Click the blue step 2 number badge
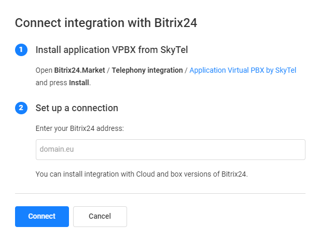The image size is (320, 240). (x=21, y=108)
